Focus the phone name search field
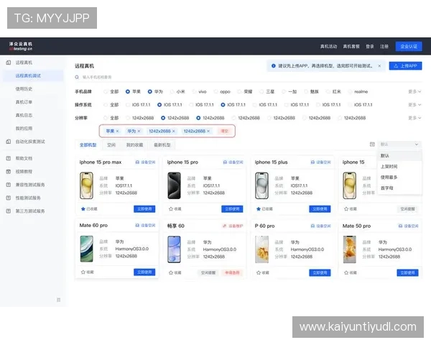Viewport: 431px width, 345px height. [247, 78]
